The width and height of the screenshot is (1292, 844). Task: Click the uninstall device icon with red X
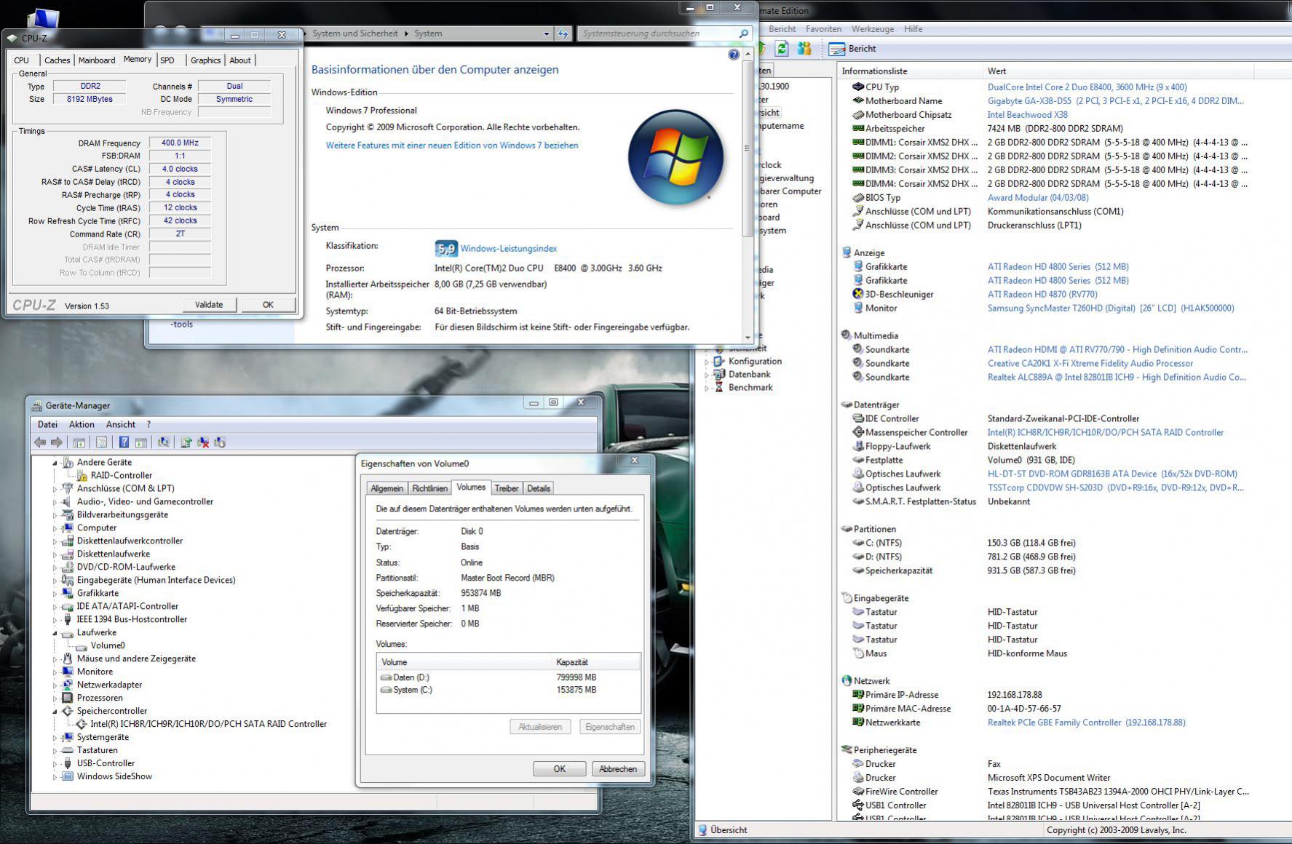203,442
